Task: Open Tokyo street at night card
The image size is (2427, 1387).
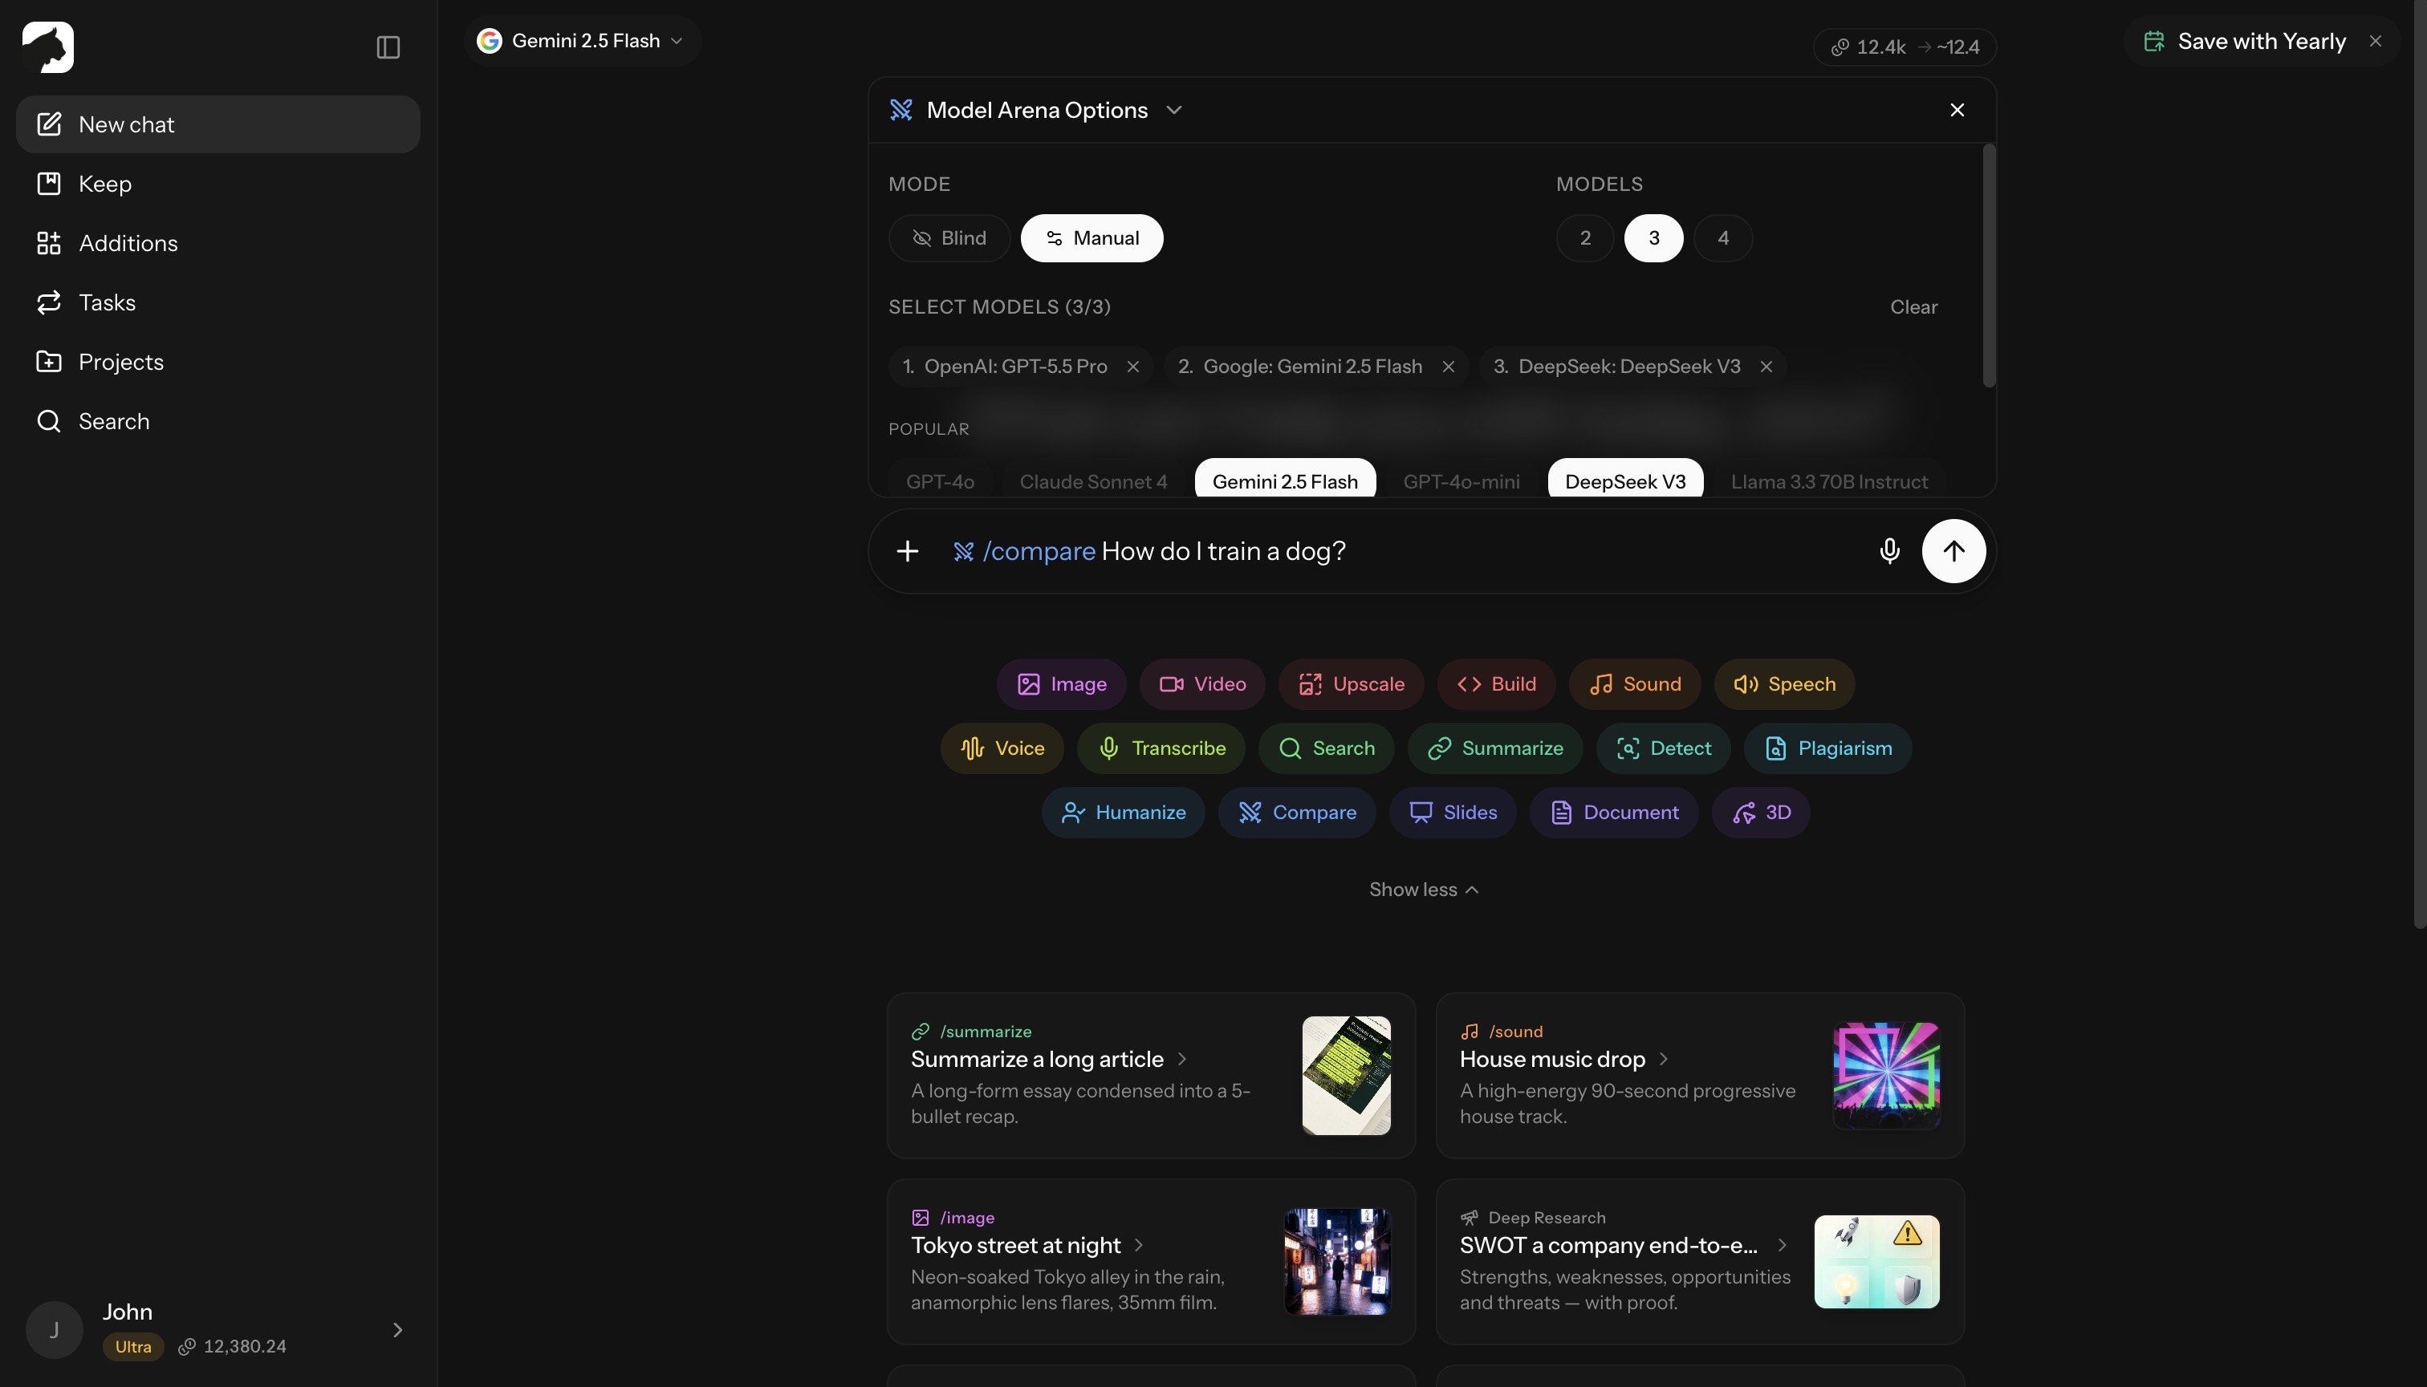Action: (1150, 1260)
